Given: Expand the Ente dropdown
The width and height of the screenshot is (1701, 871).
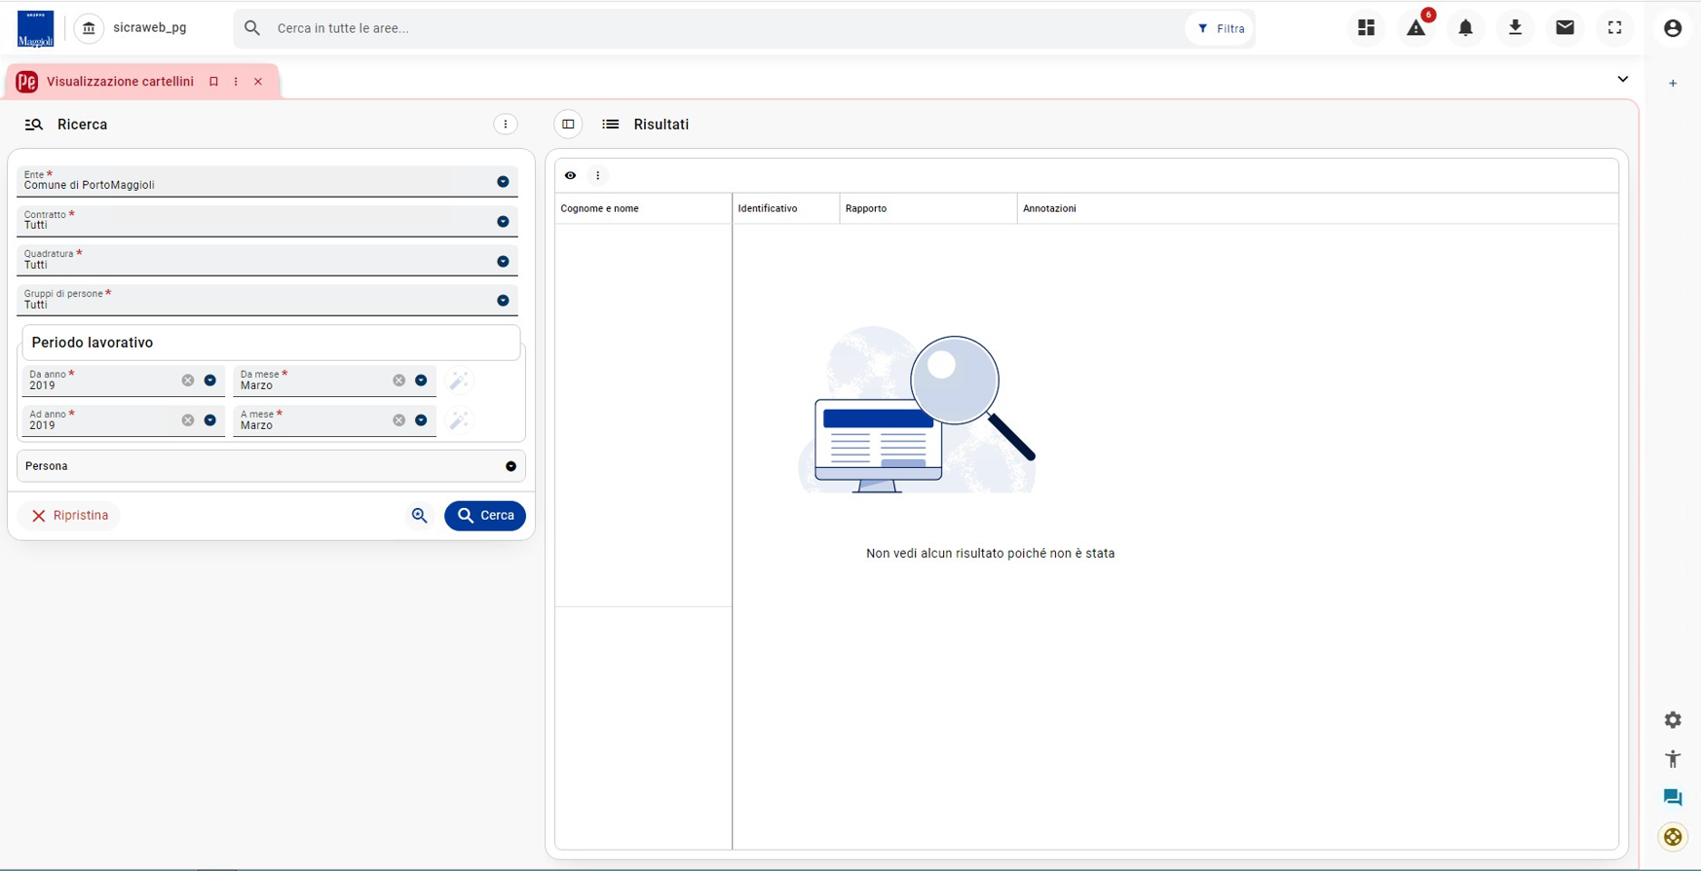Looking at the screenshot, I should tap(503, 182).
